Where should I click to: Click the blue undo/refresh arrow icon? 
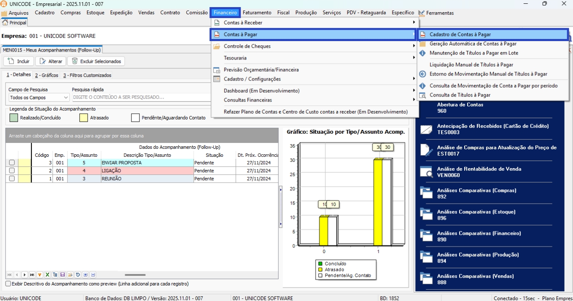click(x=78, y=275)
